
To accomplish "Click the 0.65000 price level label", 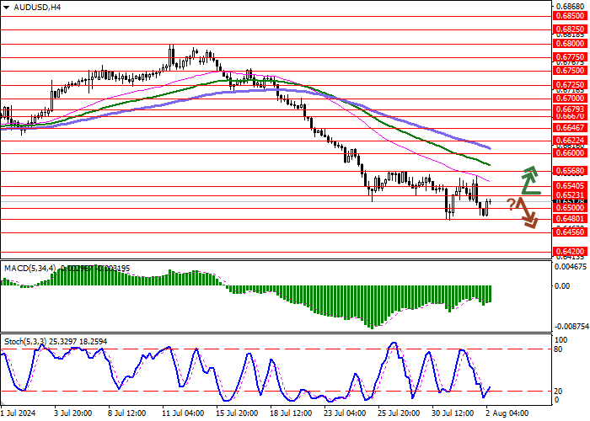I will tap(570, 208).
